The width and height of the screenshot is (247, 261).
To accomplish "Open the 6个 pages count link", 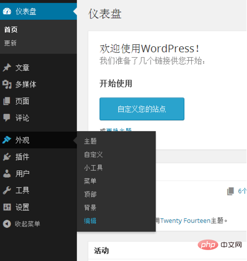I will tap(243, 191).
